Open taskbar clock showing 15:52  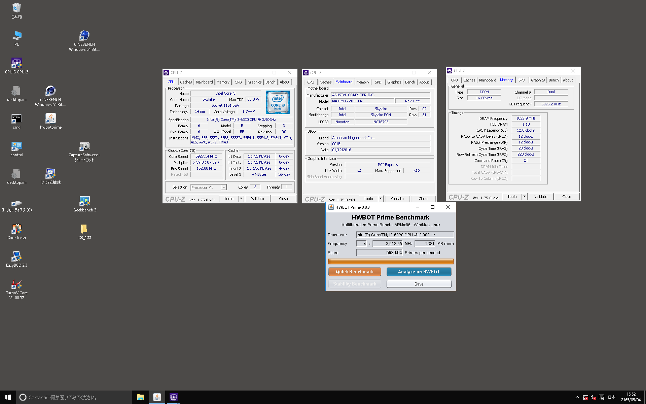point(631,397)
